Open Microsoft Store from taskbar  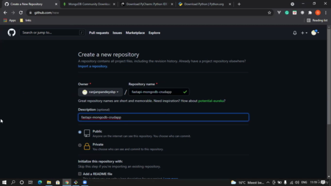(57, 182)
